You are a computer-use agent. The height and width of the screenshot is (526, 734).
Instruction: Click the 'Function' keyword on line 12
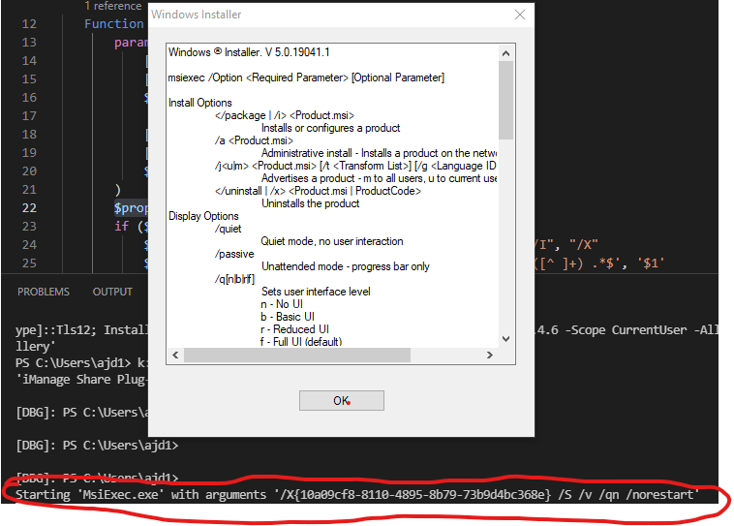click(x=113, y=24)
